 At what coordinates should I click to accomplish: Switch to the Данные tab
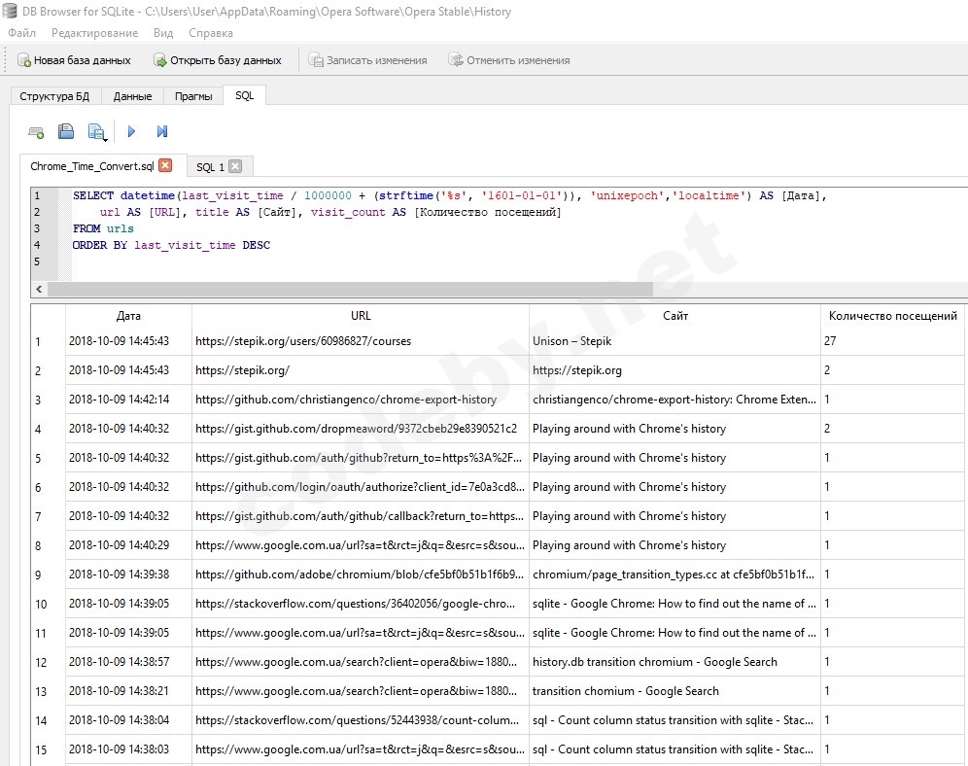[x=132, y=96]
